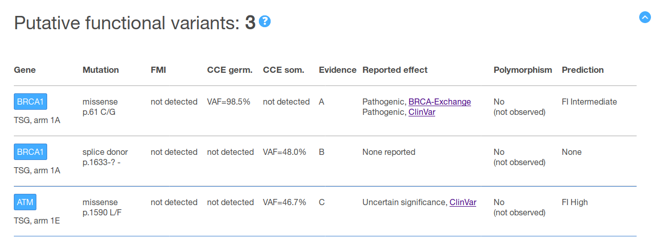Viewport: 652px width, 241px height.
Task: Open the help icon beside the variants count
Action: (x=265, y=22)
